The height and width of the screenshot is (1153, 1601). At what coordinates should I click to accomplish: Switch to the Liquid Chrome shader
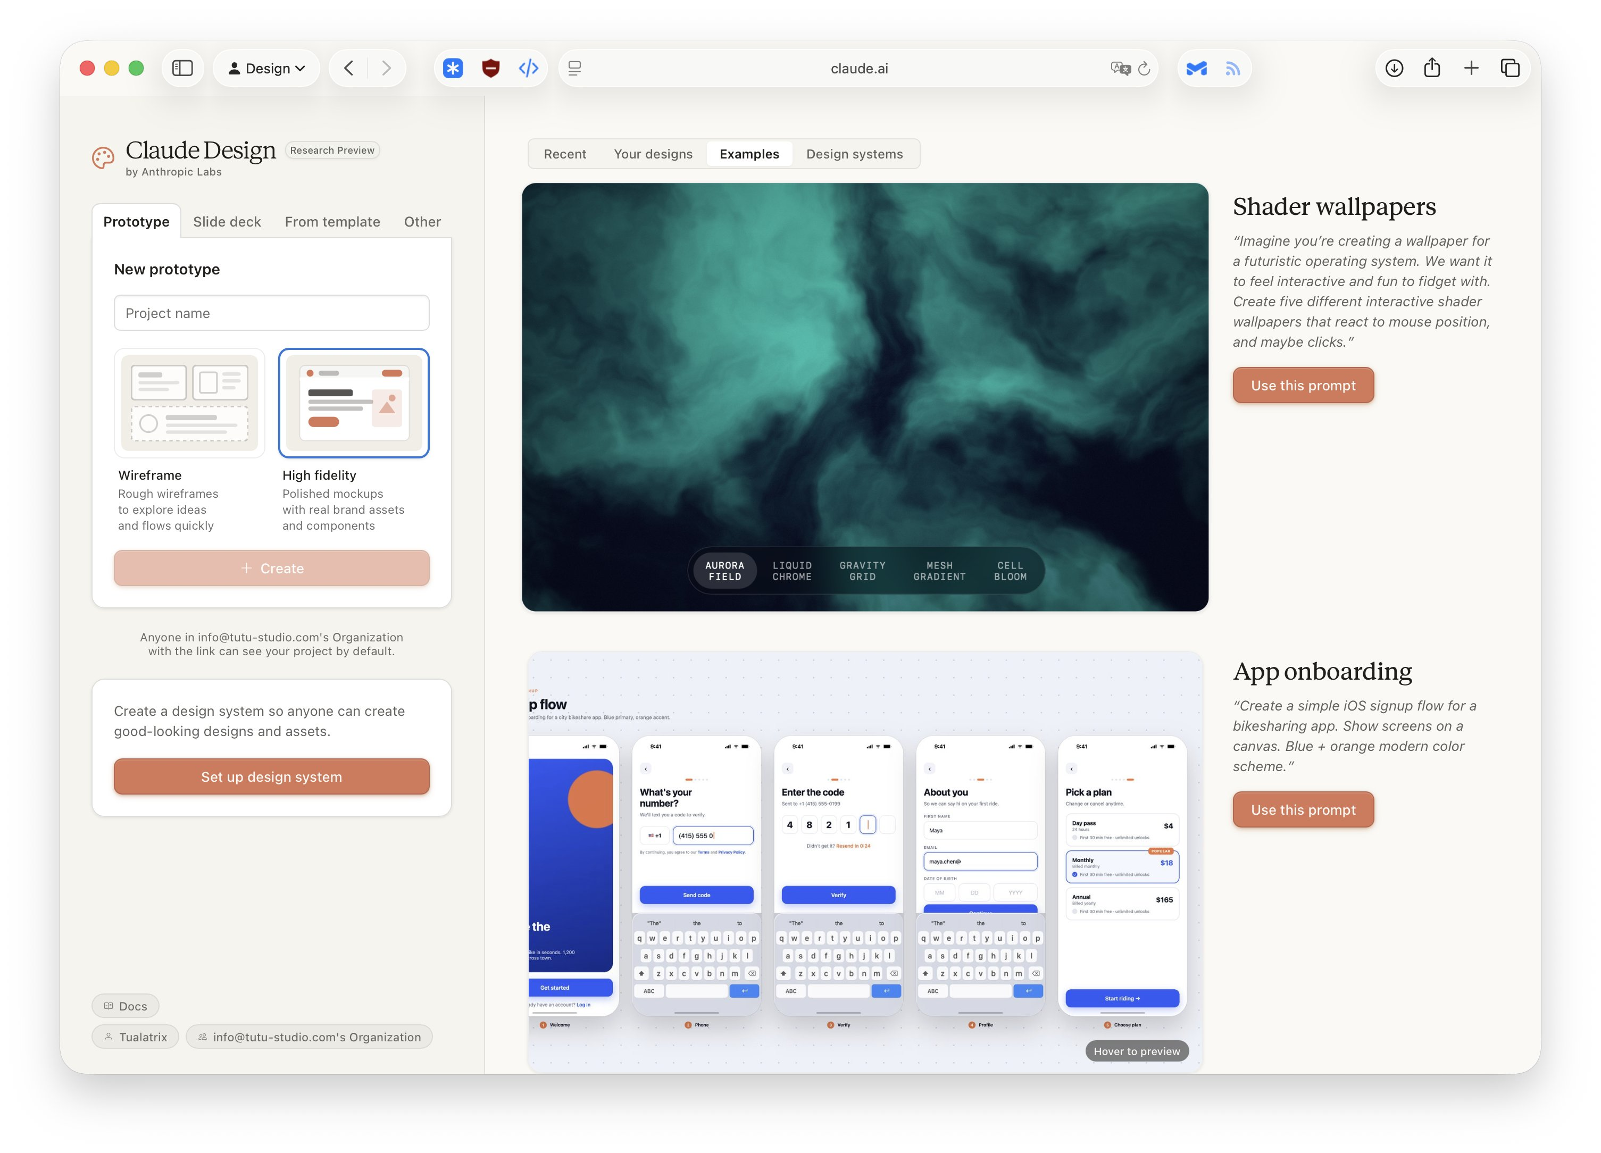[791, 571]
